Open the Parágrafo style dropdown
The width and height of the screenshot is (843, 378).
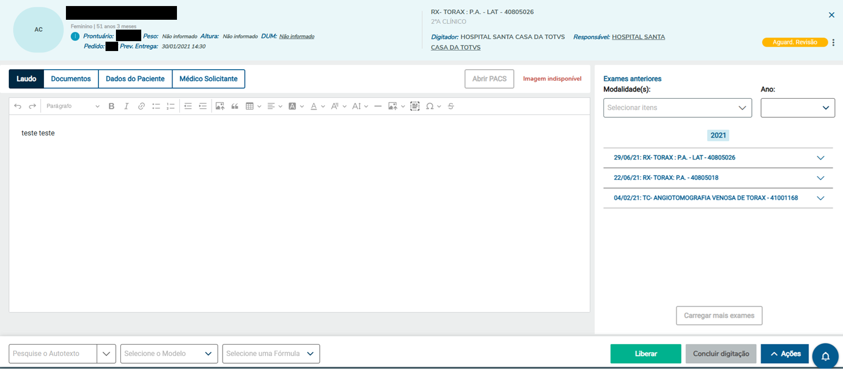73,106
